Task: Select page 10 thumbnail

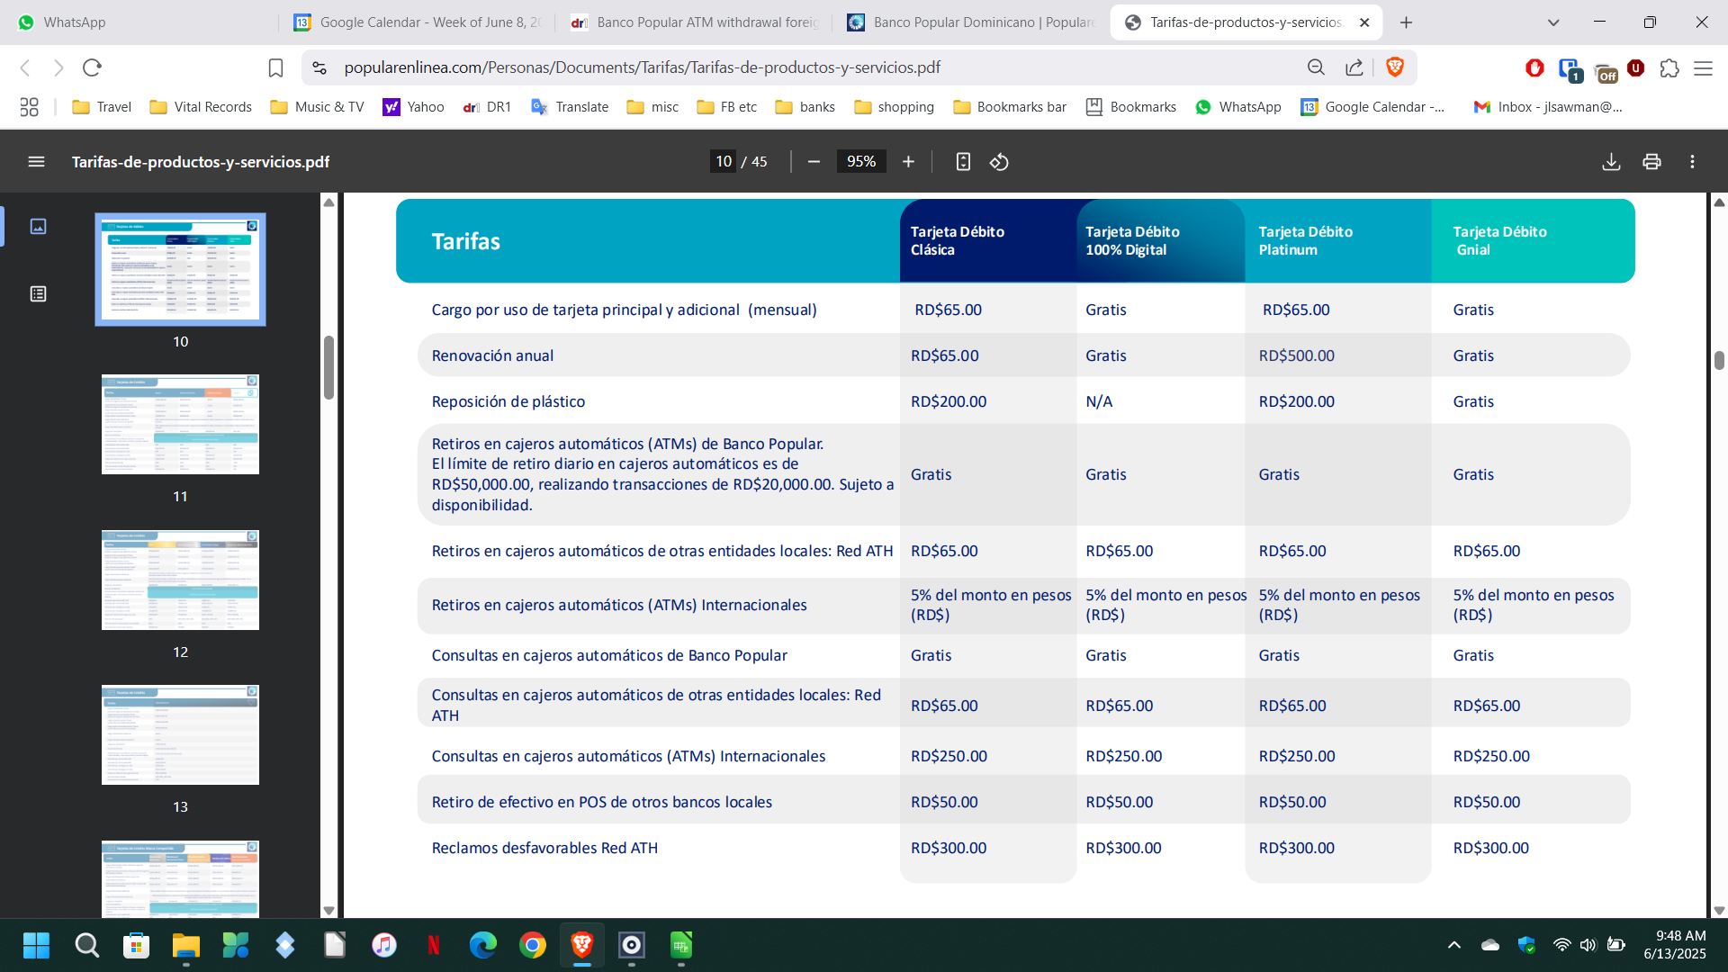Action: click(180, 269)
